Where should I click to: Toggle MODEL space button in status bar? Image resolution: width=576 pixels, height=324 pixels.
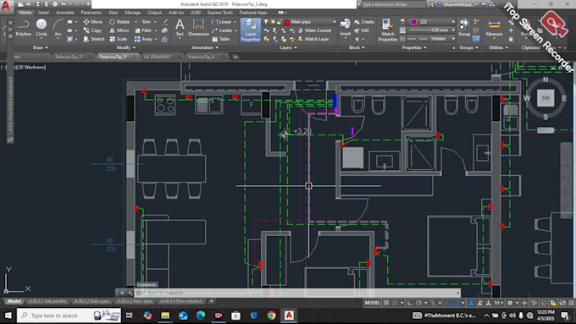point(372,303)
